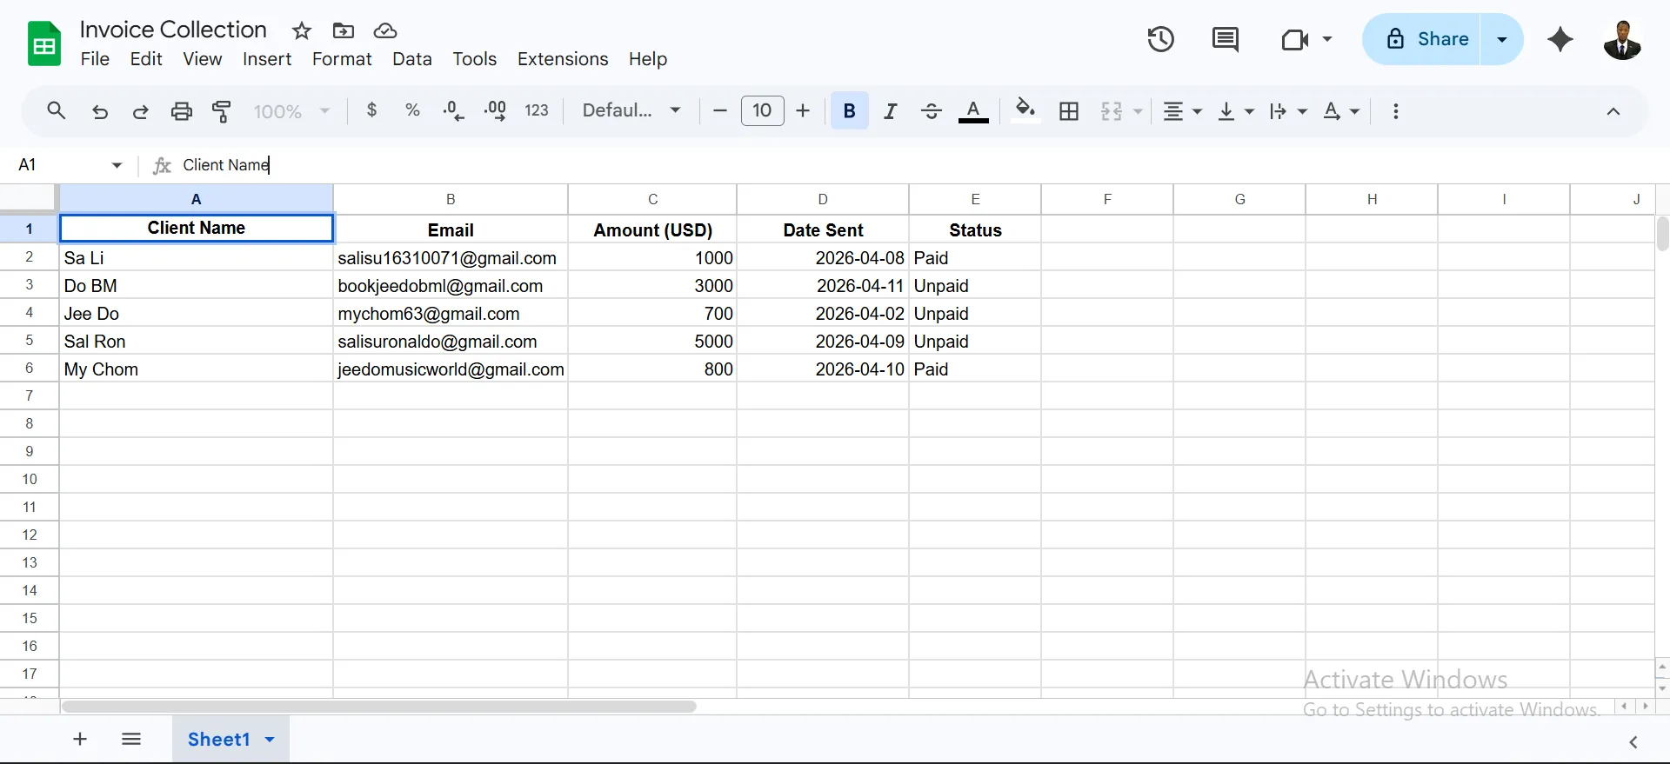Show side panel arrow at bottom right
Viewport: 1670px width, 764px height.
[1633, 741]
